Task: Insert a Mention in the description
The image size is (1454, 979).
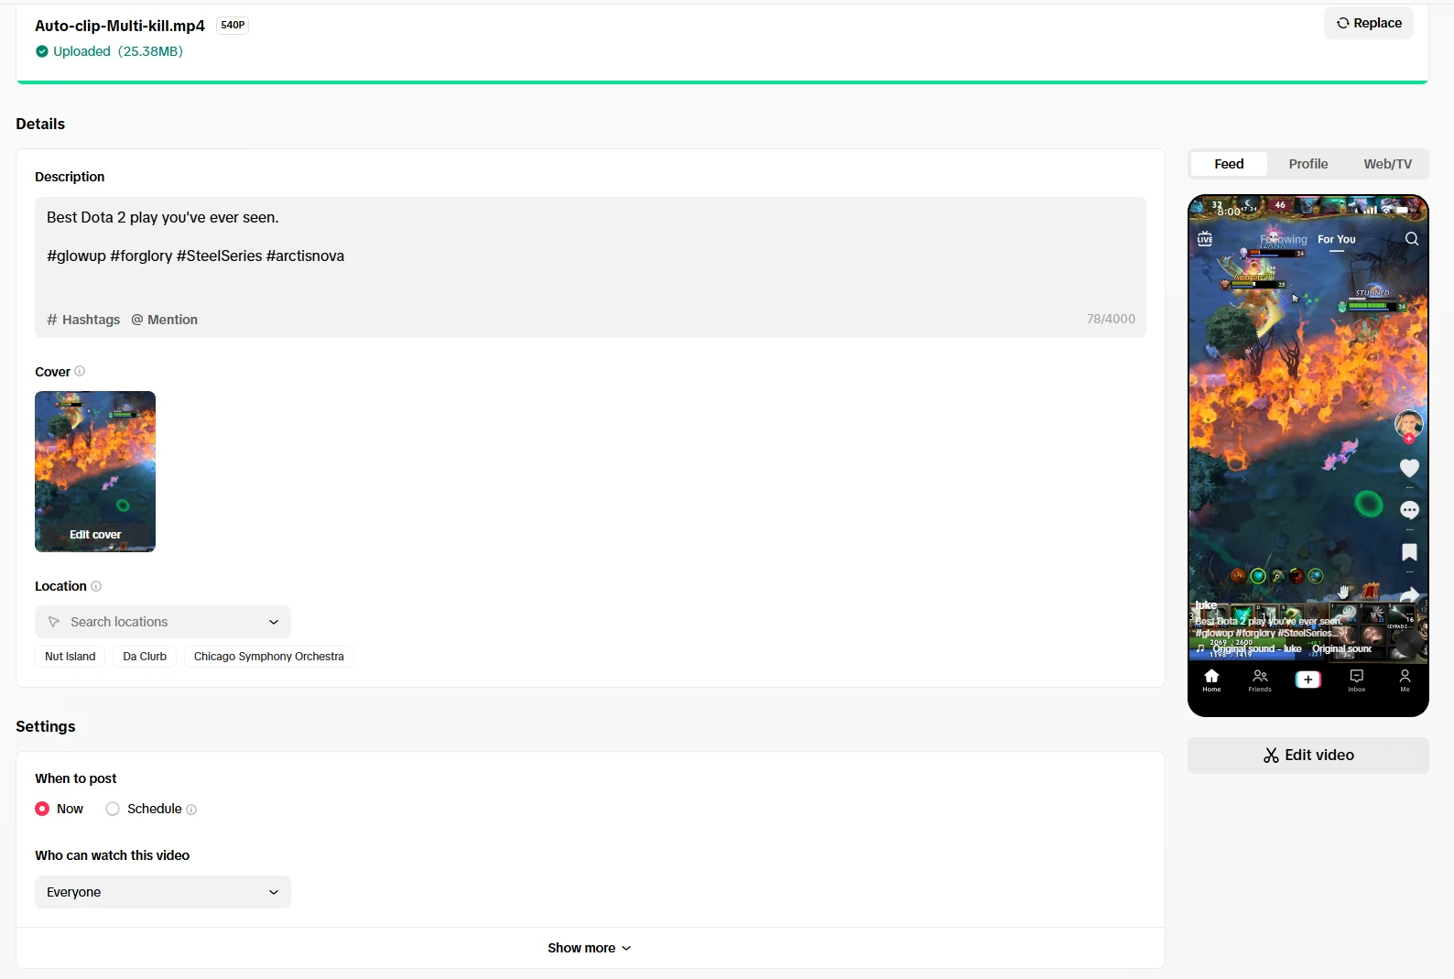Action: pos(164,320)
